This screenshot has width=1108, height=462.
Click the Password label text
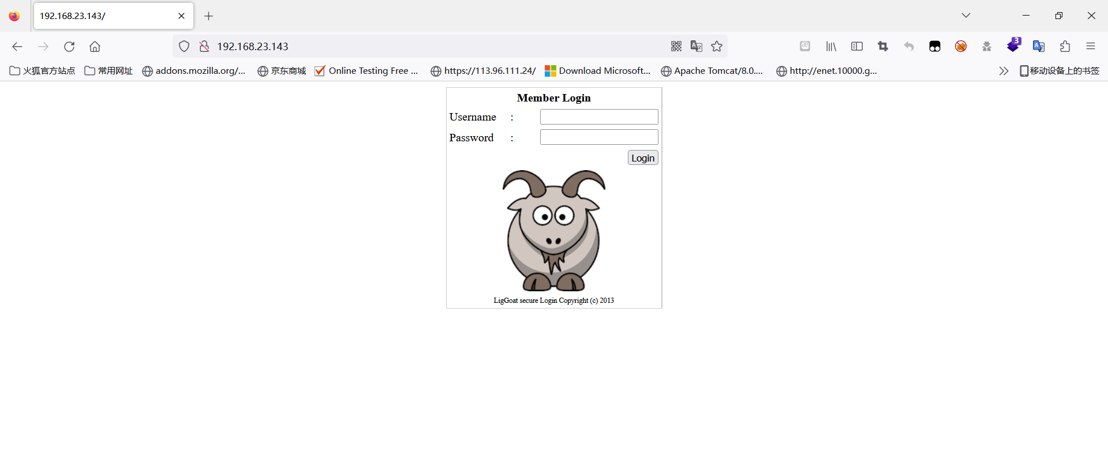[x=471, y=138]
